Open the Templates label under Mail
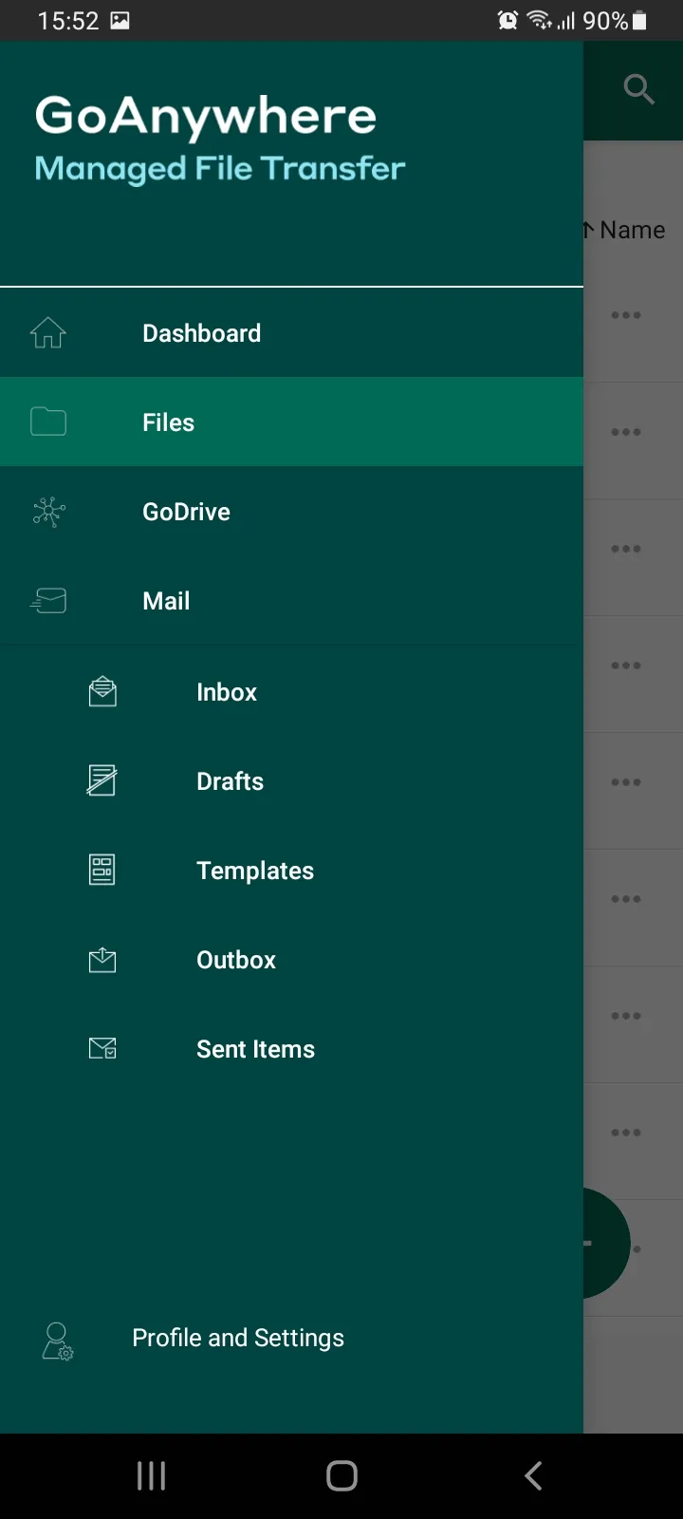The image size is (683, 1519). tap(254, 871)
